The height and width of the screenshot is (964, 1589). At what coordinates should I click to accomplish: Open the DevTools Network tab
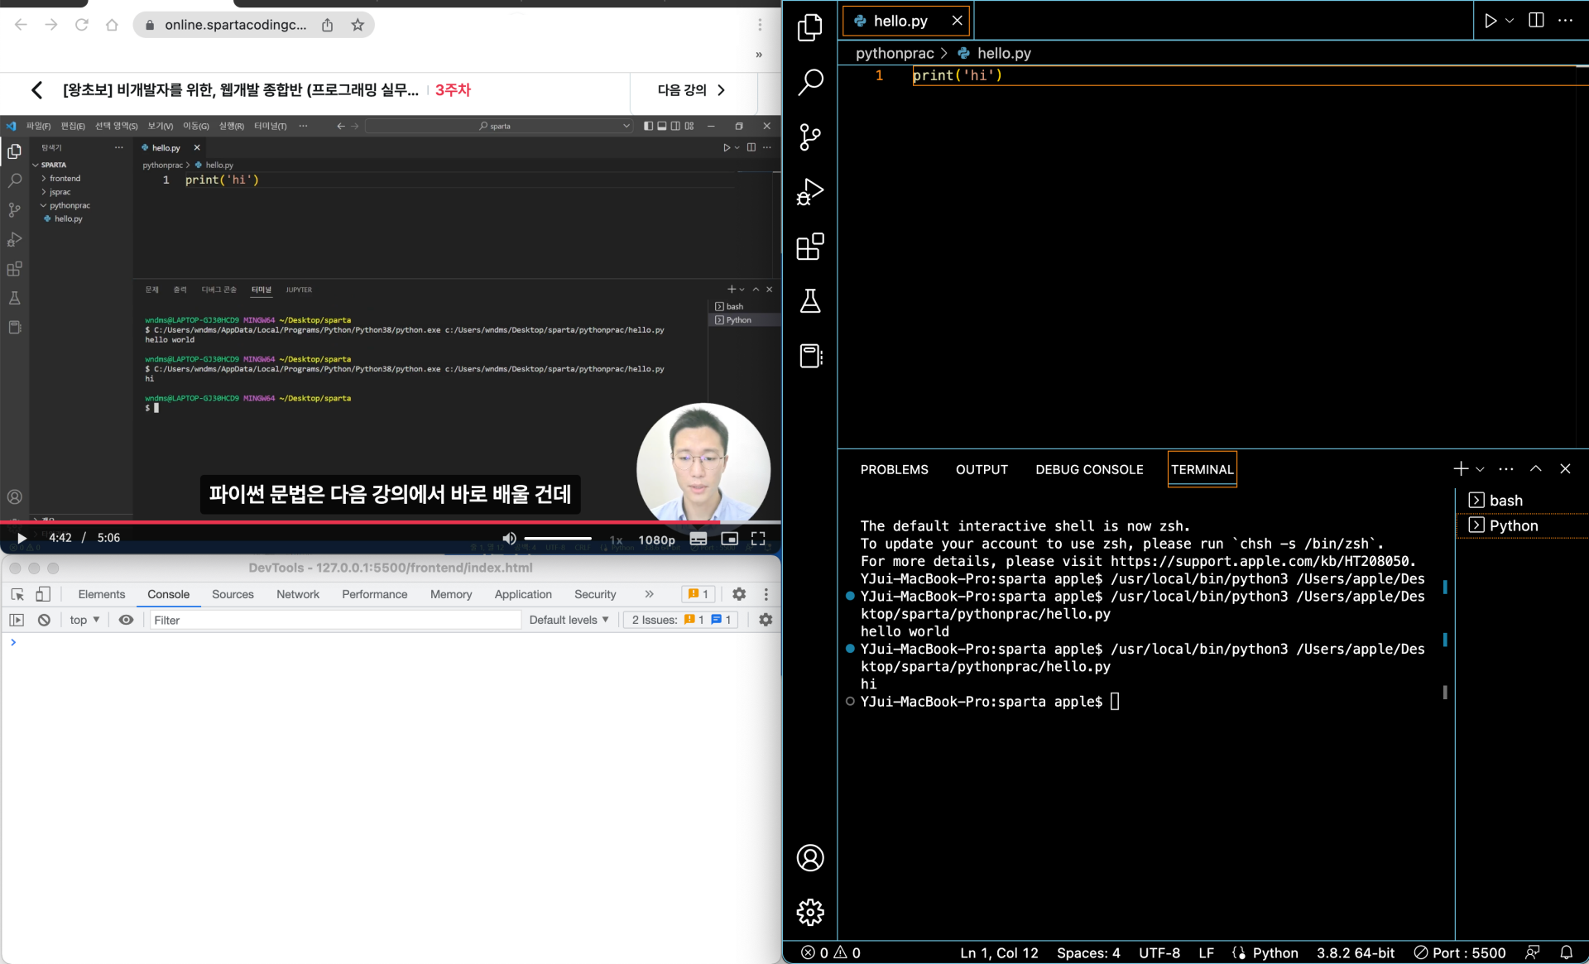click(298, 594)
